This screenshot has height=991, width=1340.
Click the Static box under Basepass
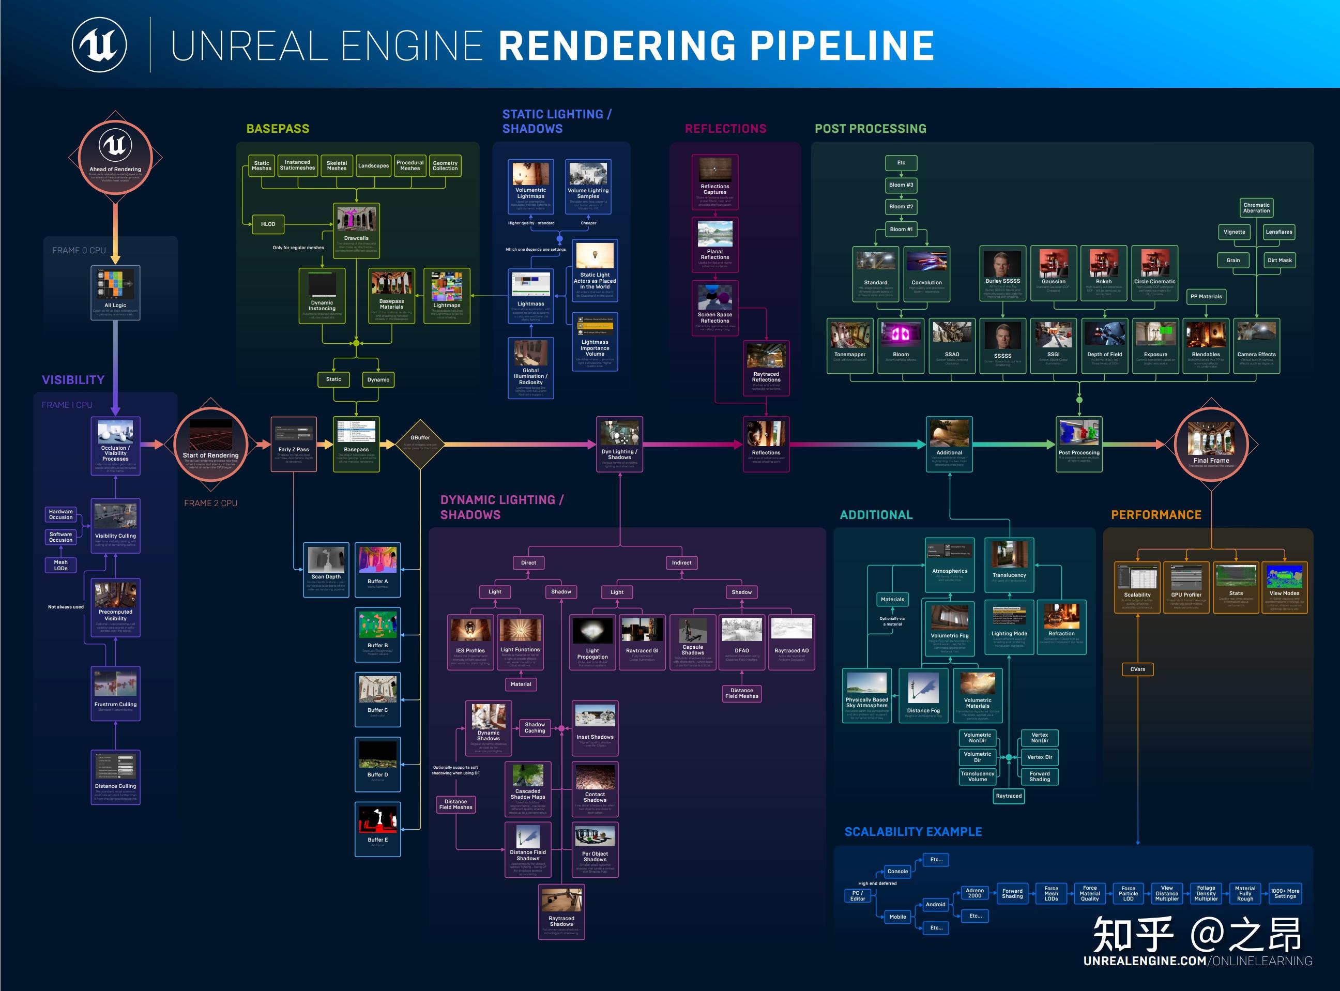[x=334, y=380]
